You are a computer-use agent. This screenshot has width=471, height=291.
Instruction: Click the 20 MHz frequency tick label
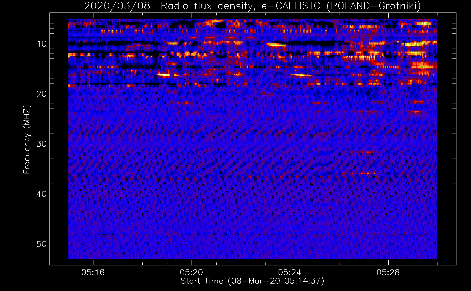coord(42,94)
